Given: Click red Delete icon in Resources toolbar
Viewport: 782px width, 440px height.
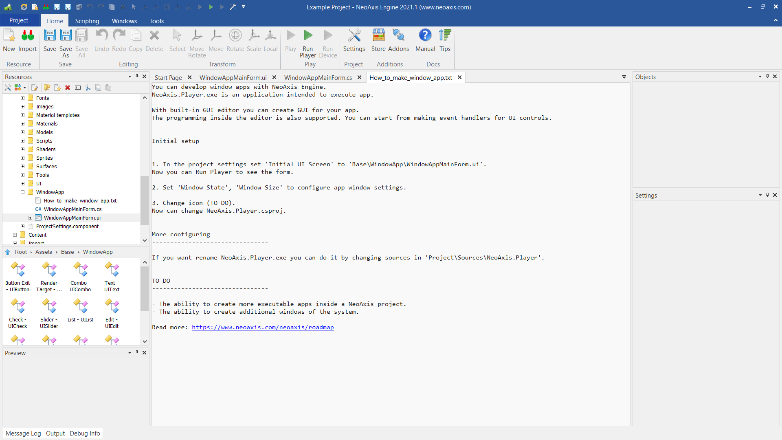Looking at the screenshot, I should point(68,88).
